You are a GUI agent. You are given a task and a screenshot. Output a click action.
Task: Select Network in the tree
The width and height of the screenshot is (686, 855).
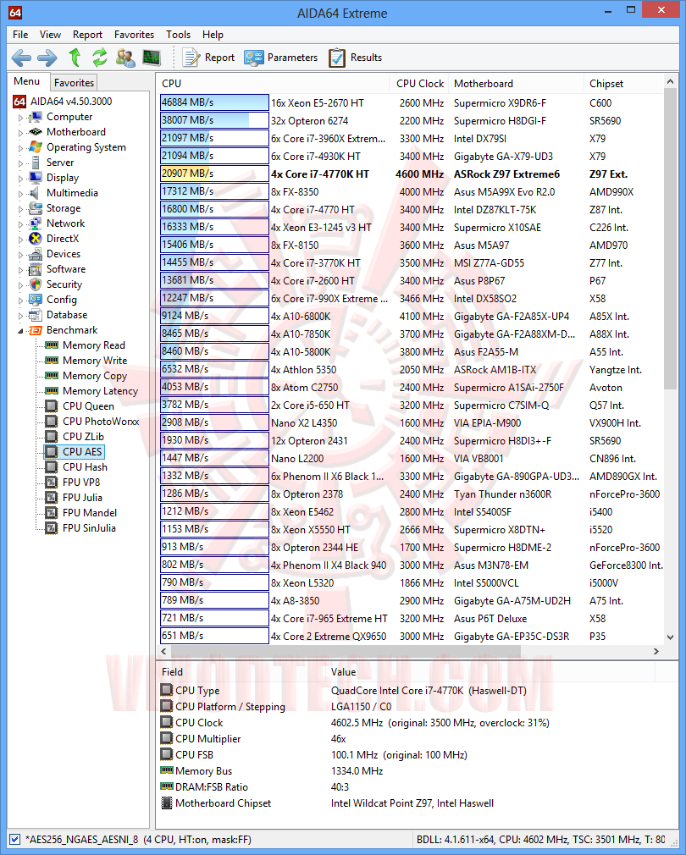[65, 223]
